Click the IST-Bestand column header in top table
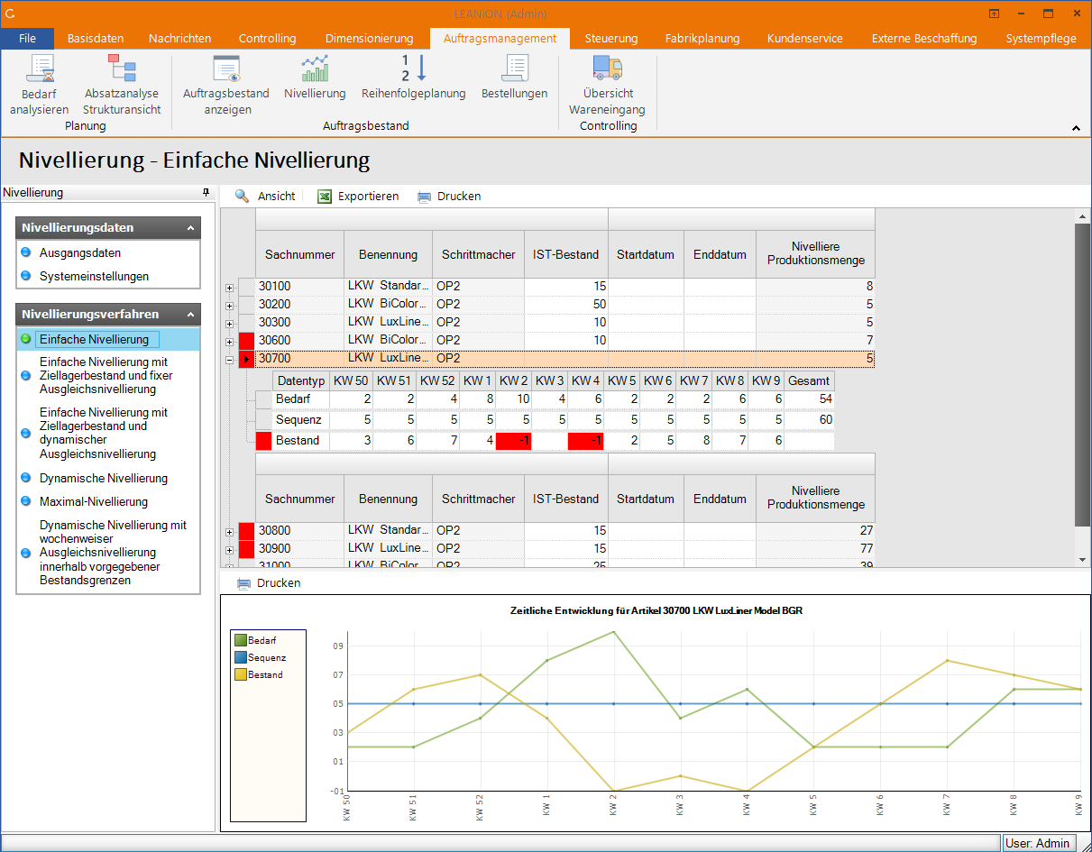The width and height of the screenshot is (1092, 852). [x=565, y=254]
